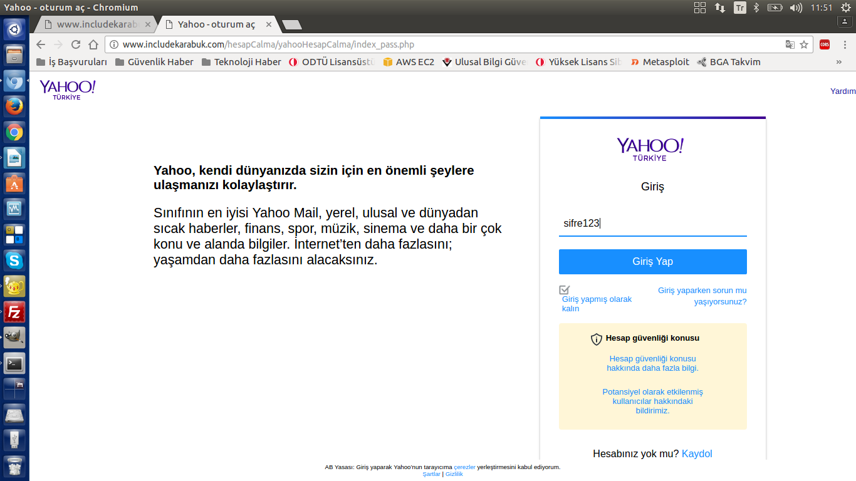Open the clock showing 11:51
856x481 pixels.
pos(821,8)
